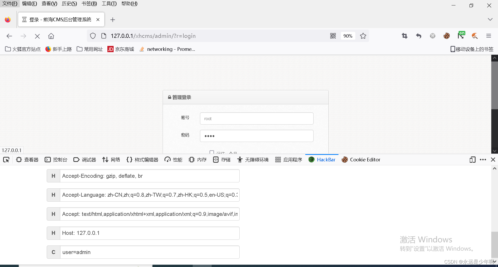Click the 帐号 input field
Image resolution: width=498 pixels, height=267 pixels.
point(257,118)
